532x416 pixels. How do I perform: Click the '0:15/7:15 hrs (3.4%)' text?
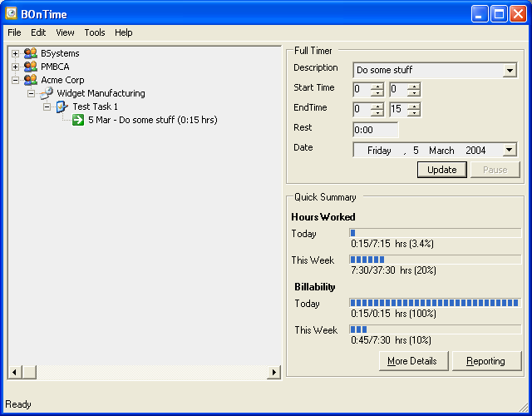[392, 244]
